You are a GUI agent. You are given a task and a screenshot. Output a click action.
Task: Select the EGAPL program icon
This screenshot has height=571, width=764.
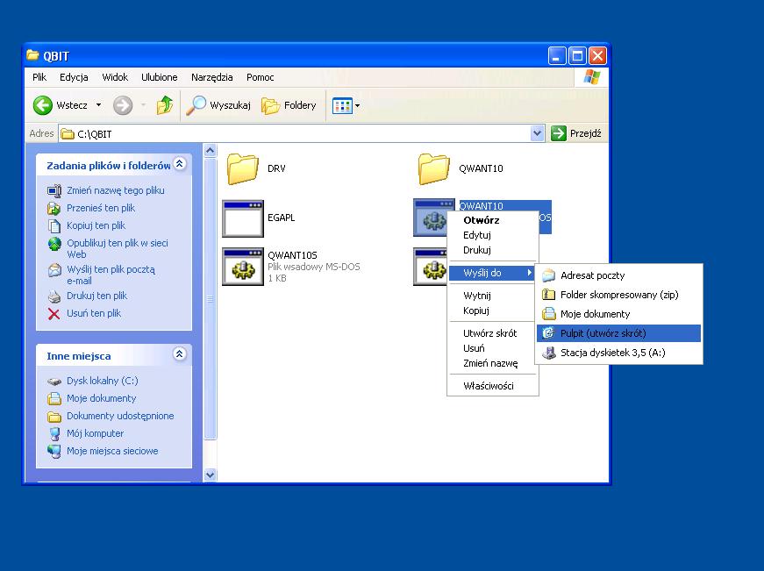point(243,218)
